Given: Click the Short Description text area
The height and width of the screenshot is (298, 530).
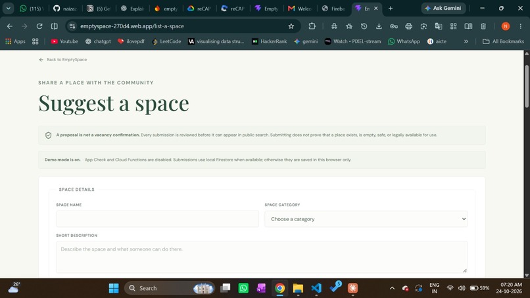Looking at the screenshot, I should coord(262,257).
